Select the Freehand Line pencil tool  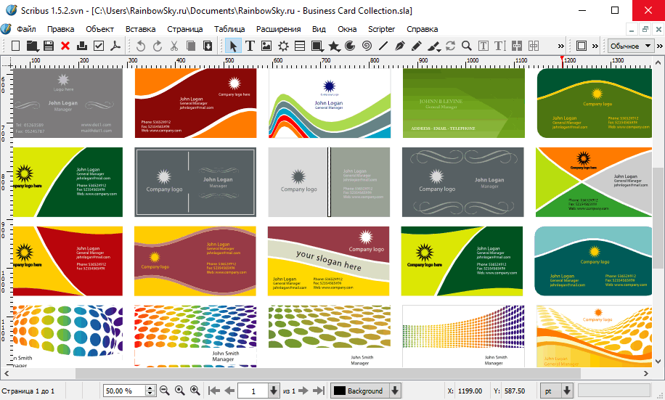coord(417,46)
